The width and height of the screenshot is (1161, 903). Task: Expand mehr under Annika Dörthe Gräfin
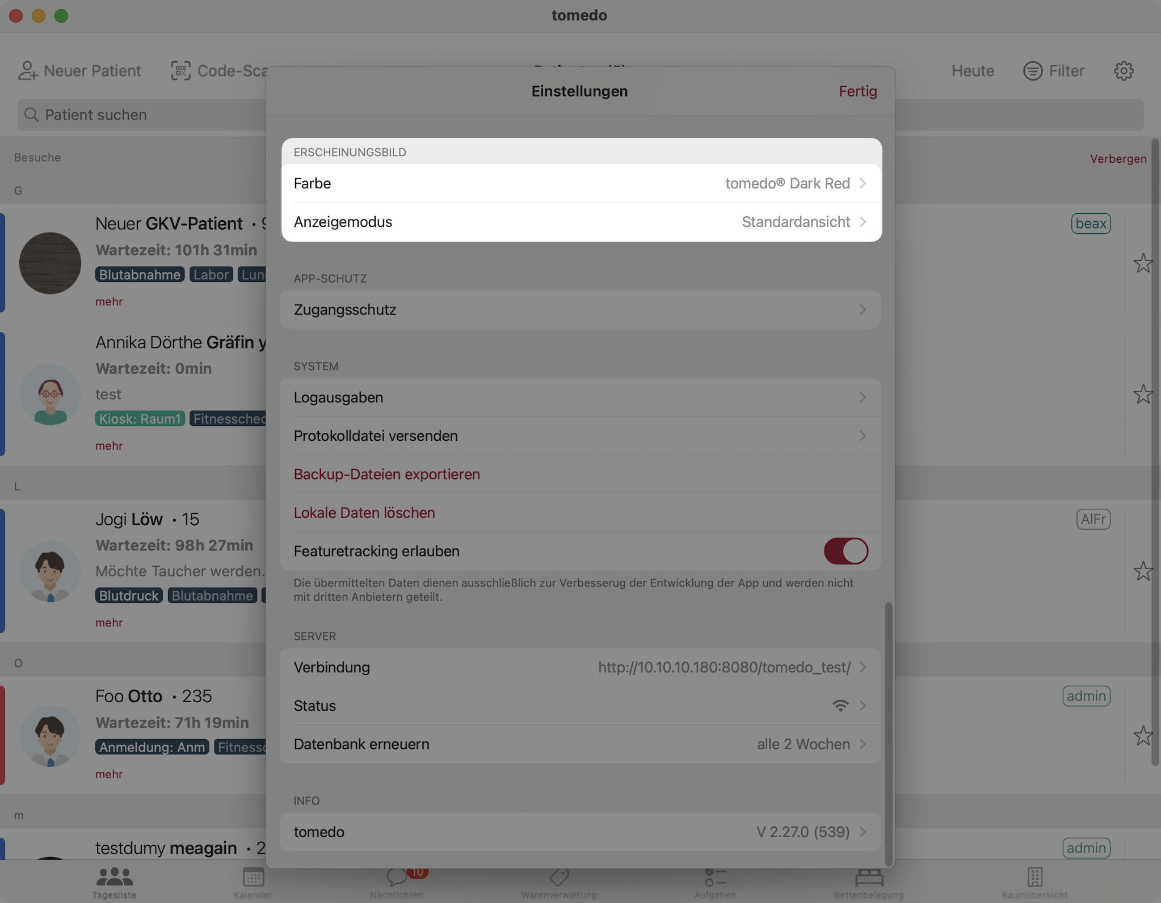[x=109, y=446]
